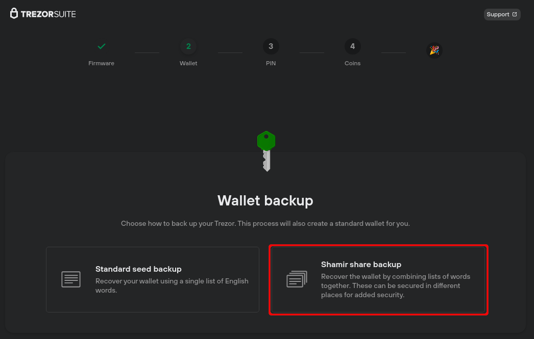This screenshot has height=339, width=534.
Task: Click the Coins step label
Action: click(x=352, y=63)
